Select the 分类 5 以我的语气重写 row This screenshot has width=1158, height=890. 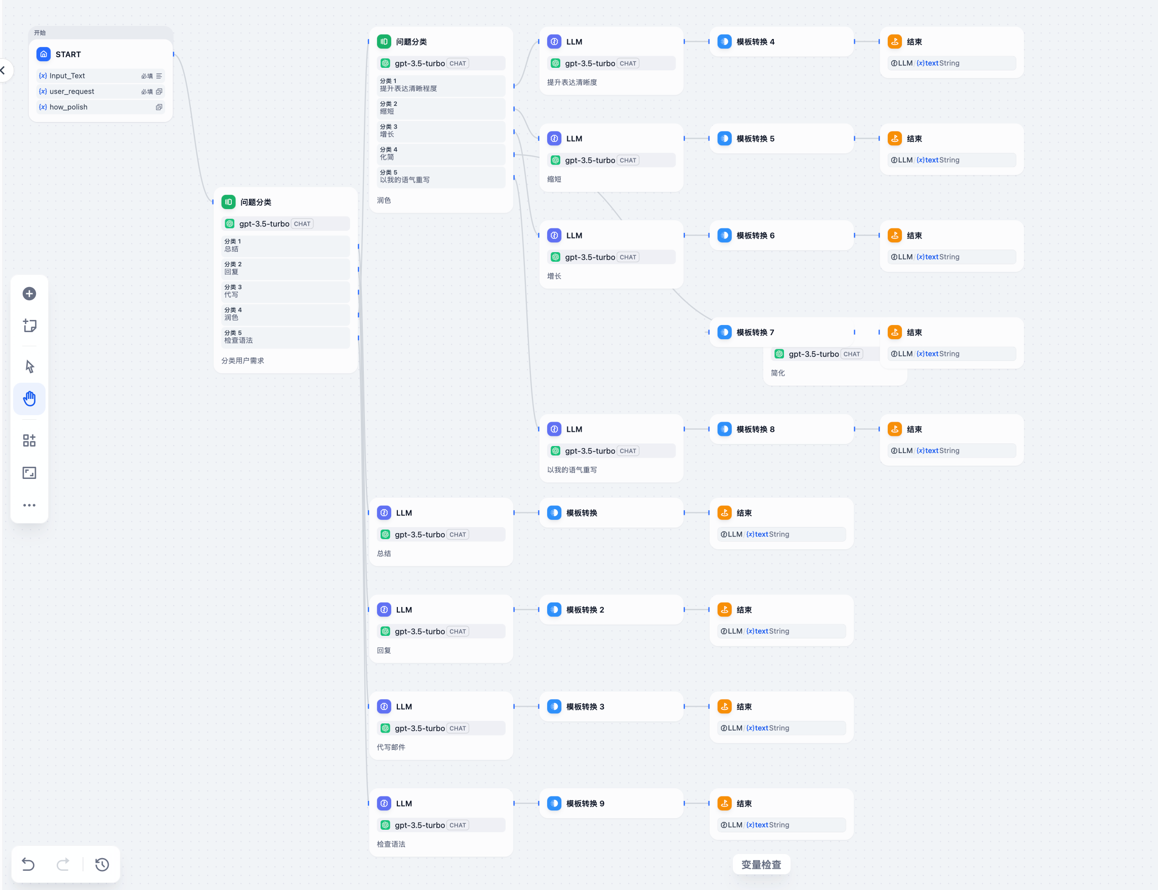point(440,176)
